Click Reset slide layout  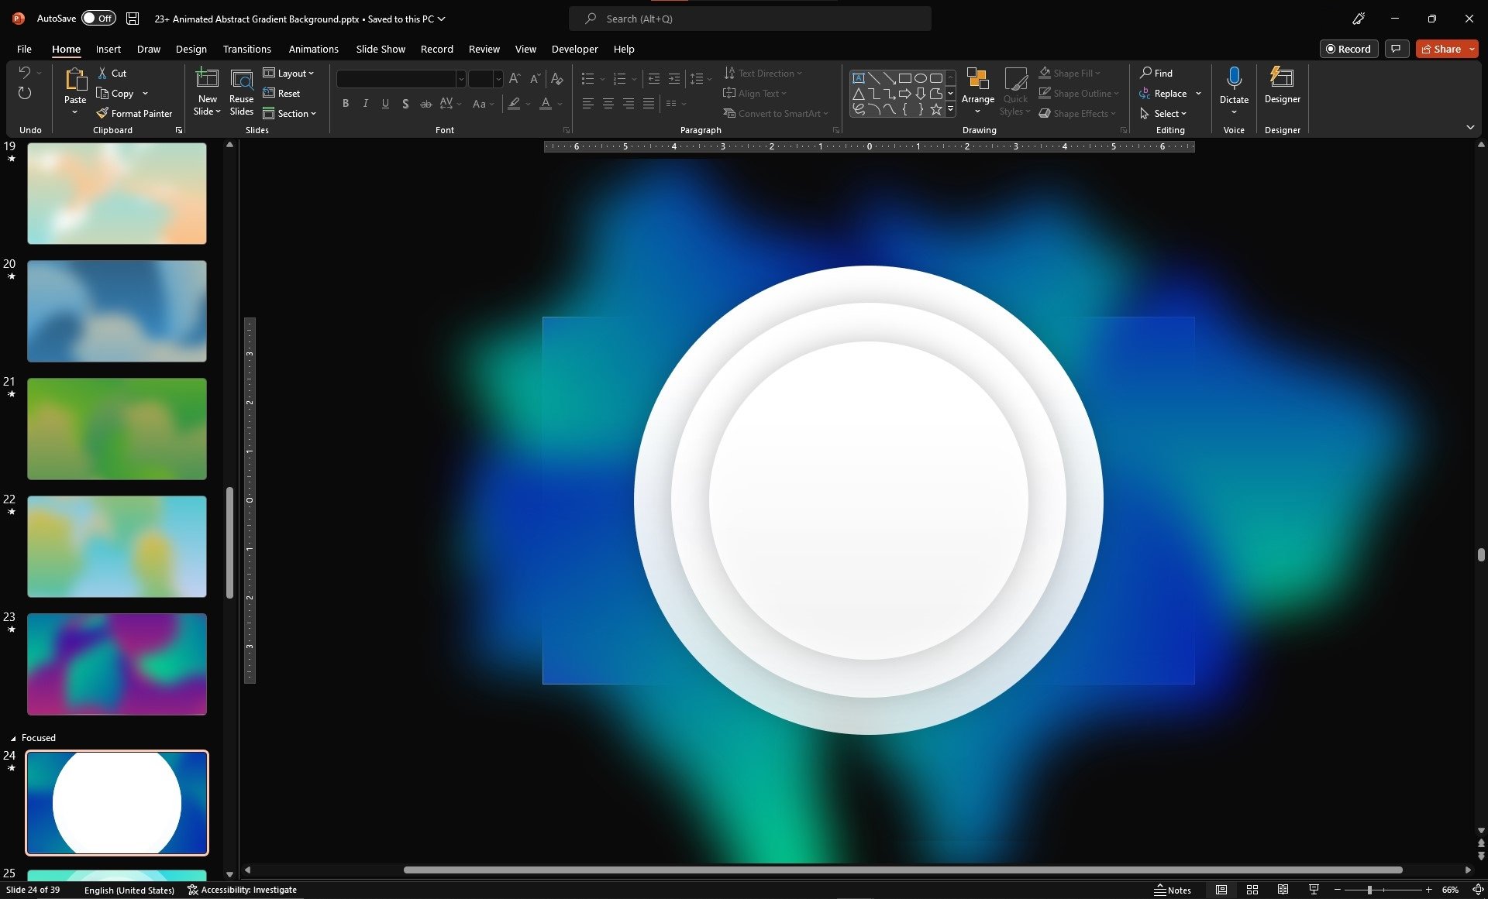point(281,93)
